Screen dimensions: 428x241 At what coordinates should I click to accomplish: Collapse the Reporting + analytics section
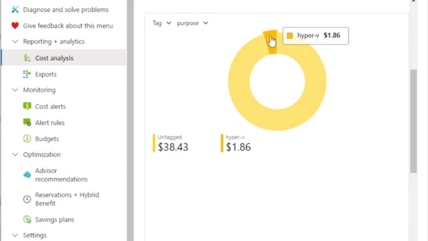tap(15, 42)
